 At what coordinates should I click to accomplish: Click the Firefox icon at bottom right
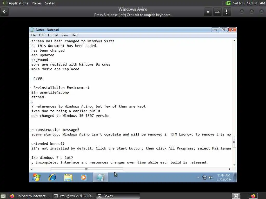(253, 196)
